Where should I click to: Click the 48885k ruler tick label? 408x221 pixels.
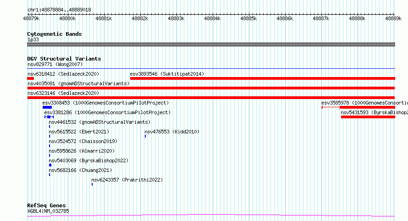pos(248,18)
